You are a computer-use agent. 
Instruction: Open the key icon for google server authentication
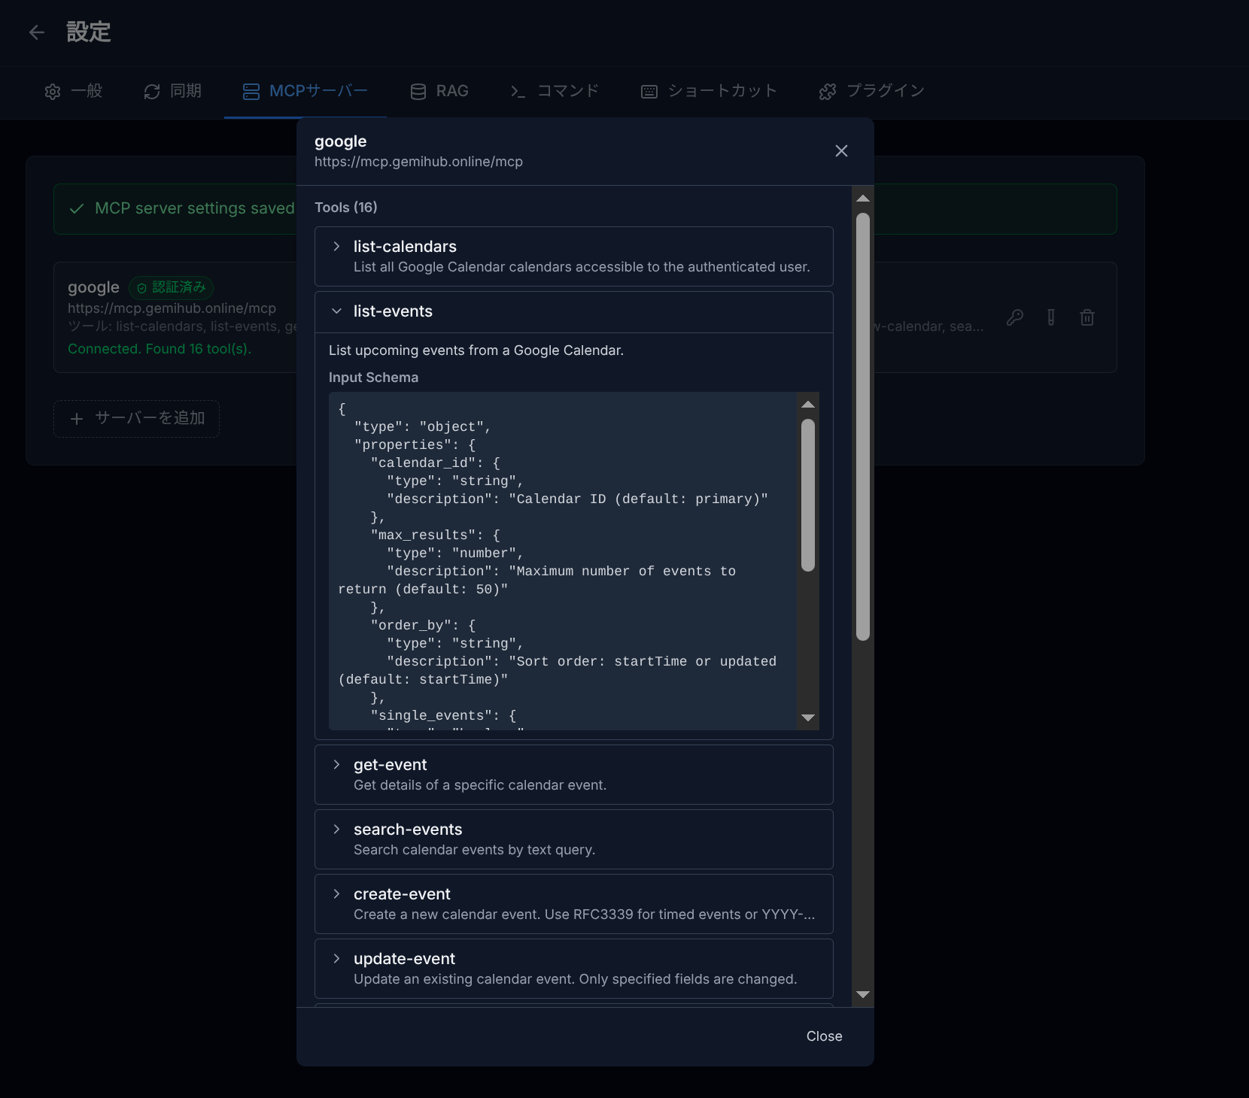click(1015, 317)
